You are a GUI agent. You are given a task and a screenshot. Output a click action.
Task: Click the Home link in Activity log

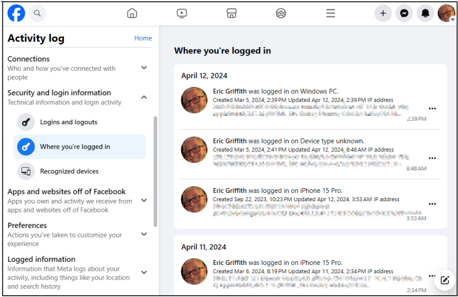(x=143, y=38)
